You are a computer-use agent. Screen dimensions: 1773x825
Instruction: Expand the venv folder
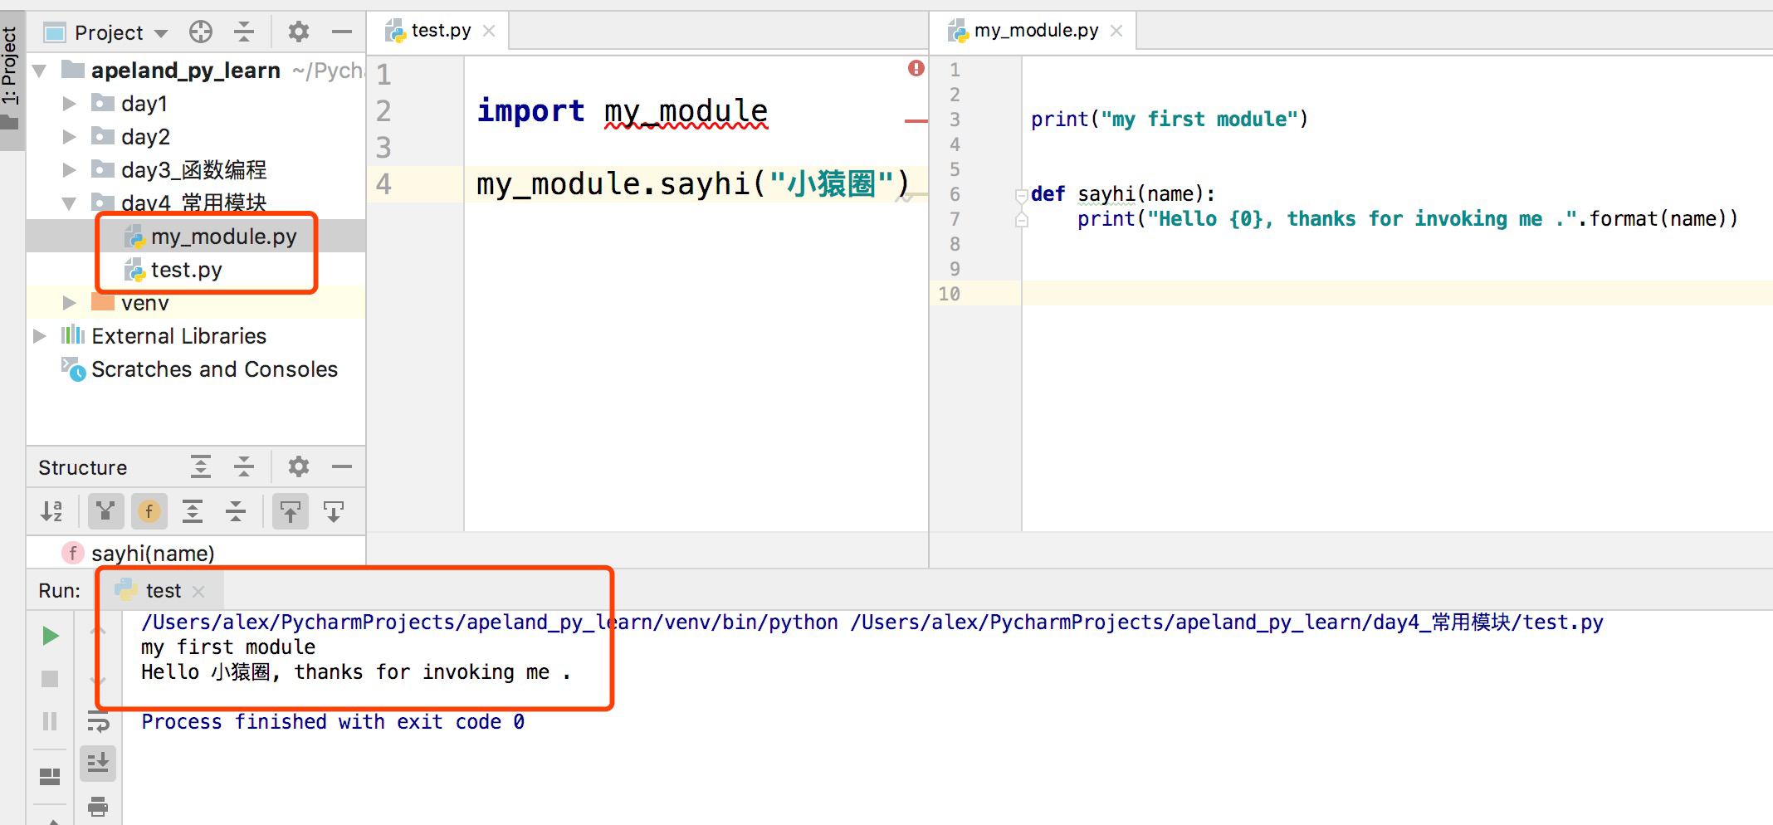[x=70, y=303]
